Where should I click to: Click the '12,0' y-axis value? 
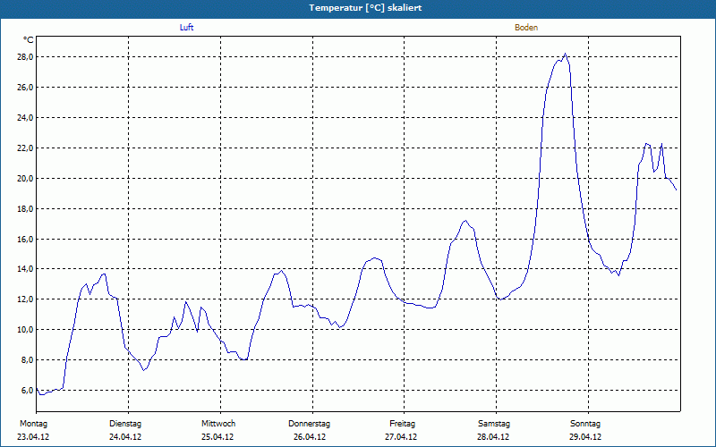25,299
